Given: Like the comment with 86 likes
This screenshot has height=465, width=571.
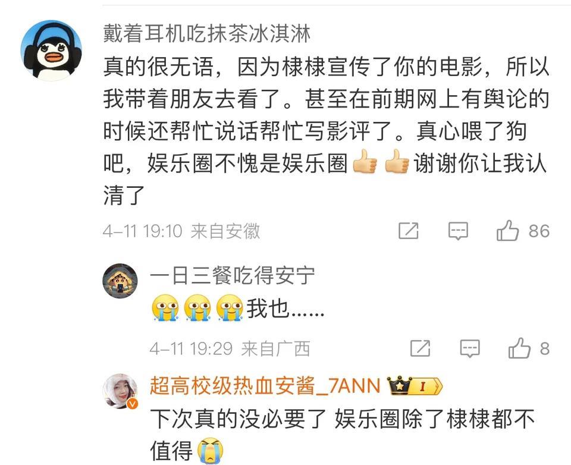Looking at the screenshot, I should point(507,231).
